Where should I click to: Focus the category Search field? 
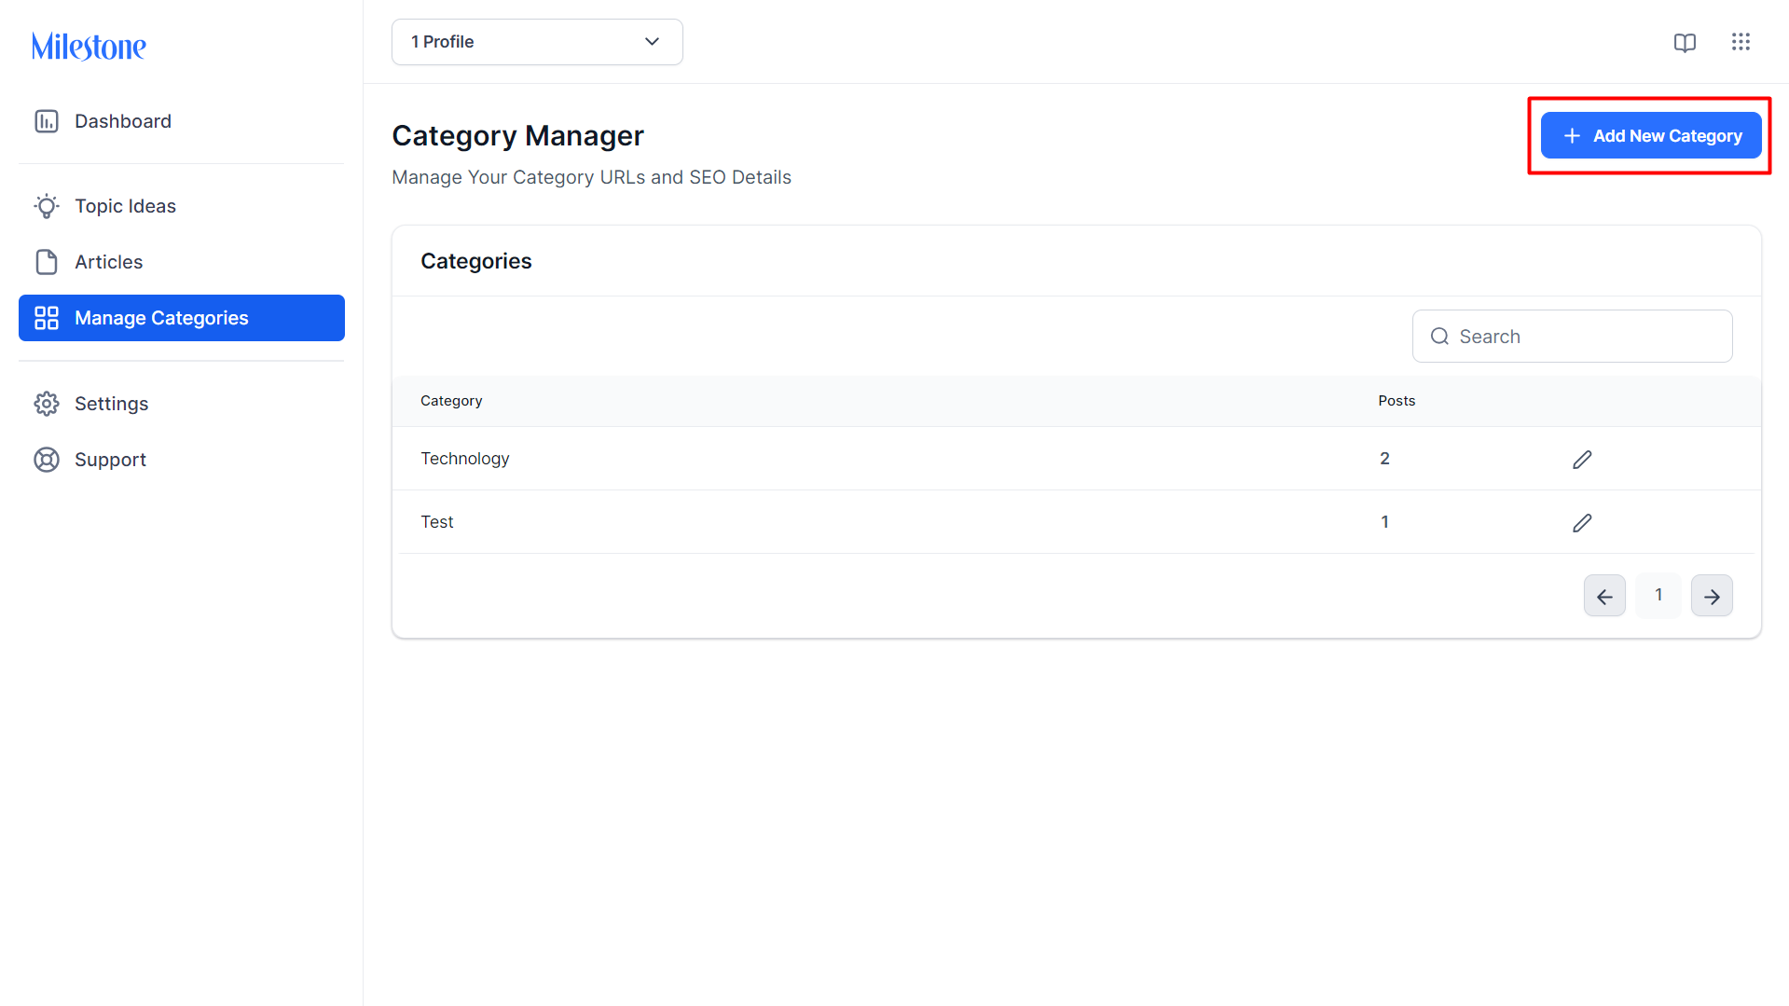tap(1572, 337)
